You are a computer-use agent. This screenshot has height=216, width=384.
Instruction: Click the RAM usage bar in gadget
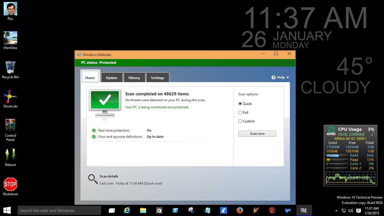click(x=337, y=156)
